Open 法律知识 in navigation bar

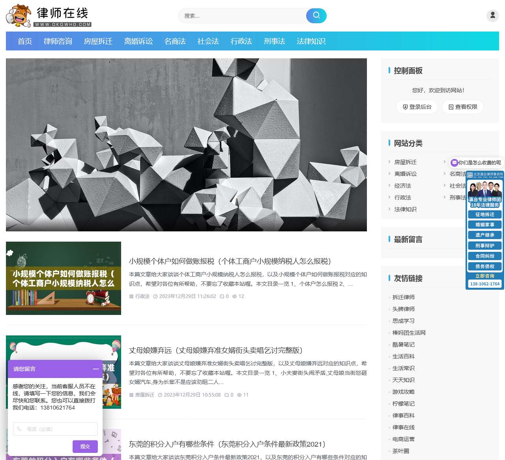311,41
